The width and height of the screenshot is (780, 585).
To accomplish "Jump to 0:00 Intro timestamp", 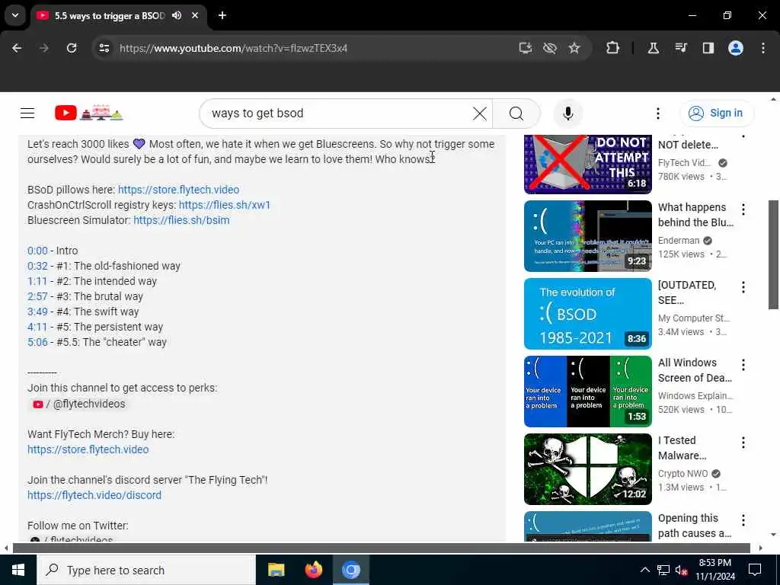I will point(37,251).
